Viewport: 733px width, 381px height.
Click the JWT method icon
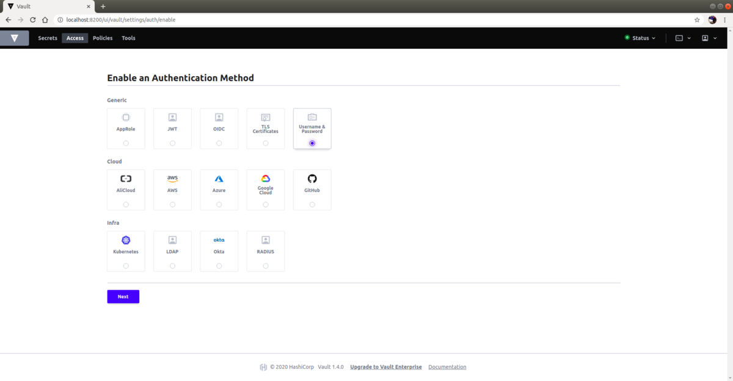tap(172, 117)
